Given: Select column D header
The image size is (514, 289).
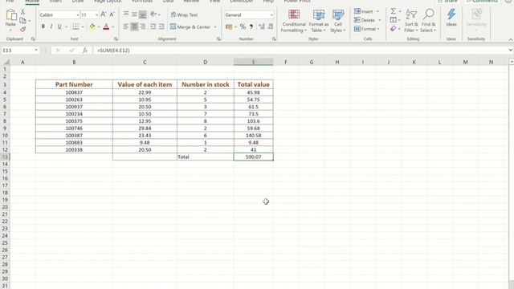Looking at the screenshot, I should coord(206,62).
